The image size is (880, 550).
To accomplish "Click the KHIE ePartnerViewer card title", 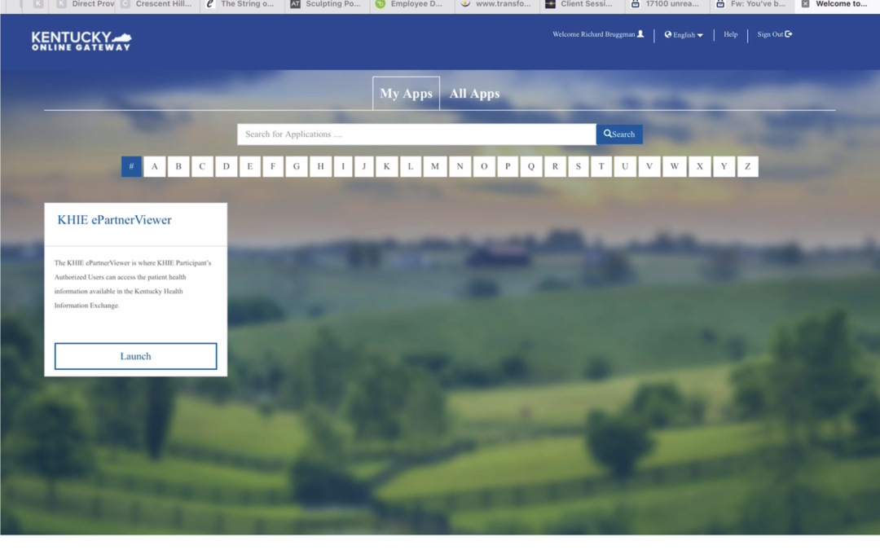I will (115, 220).
